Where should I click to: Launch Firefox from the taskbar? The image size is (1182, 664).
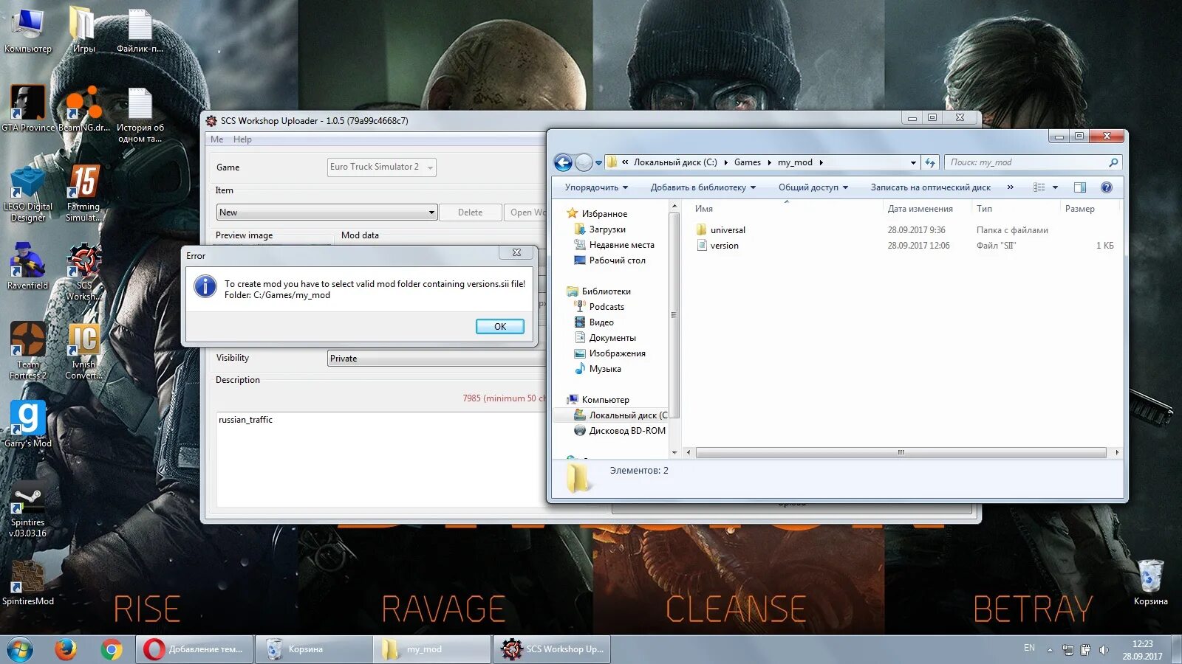coord(66,649)
